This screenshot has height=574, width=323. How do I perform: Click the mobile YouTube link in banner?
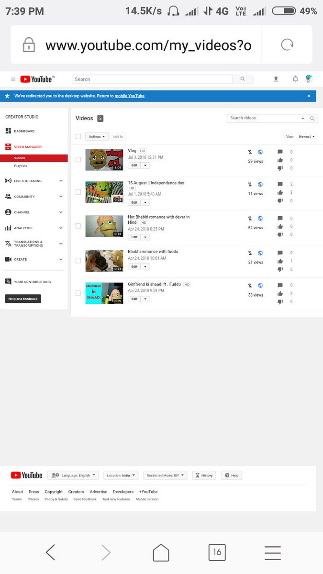[129, 96]
